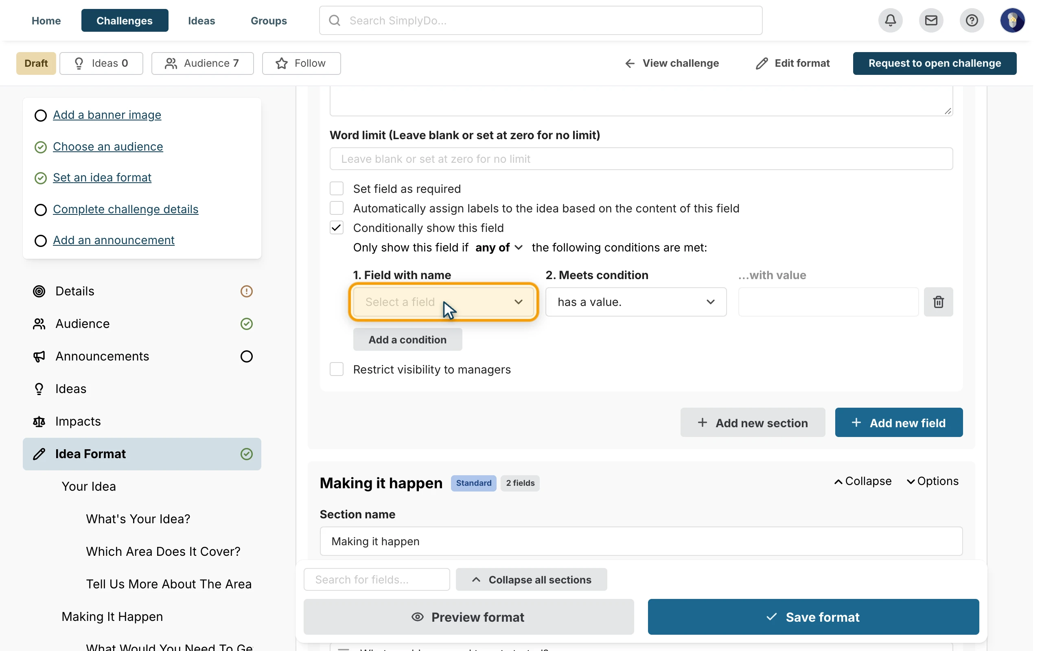Click the Word limit input field

[x=641, y=159]
